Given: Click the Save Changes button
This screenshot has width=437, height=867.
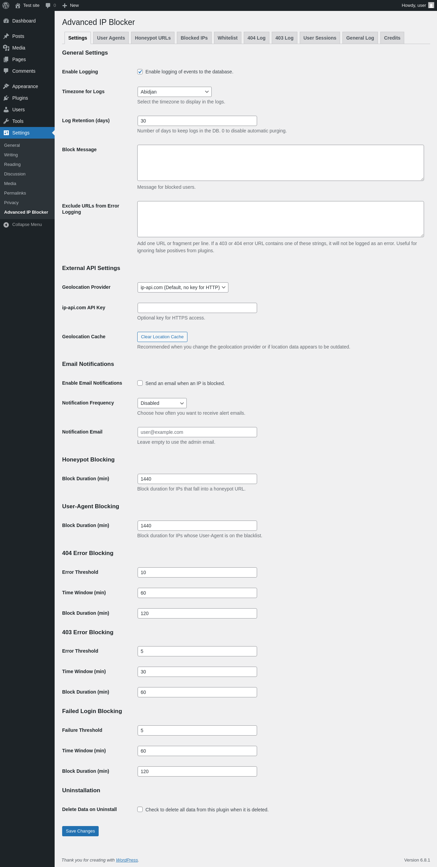Looking at the screenshot, I should (x=80, y=831).
